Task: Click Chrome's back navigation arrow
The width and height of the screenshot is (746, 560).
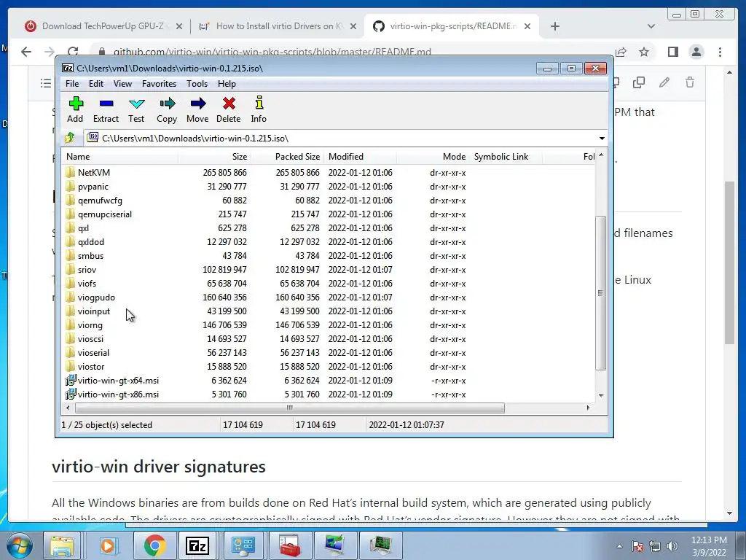Action: click(26, 52)
